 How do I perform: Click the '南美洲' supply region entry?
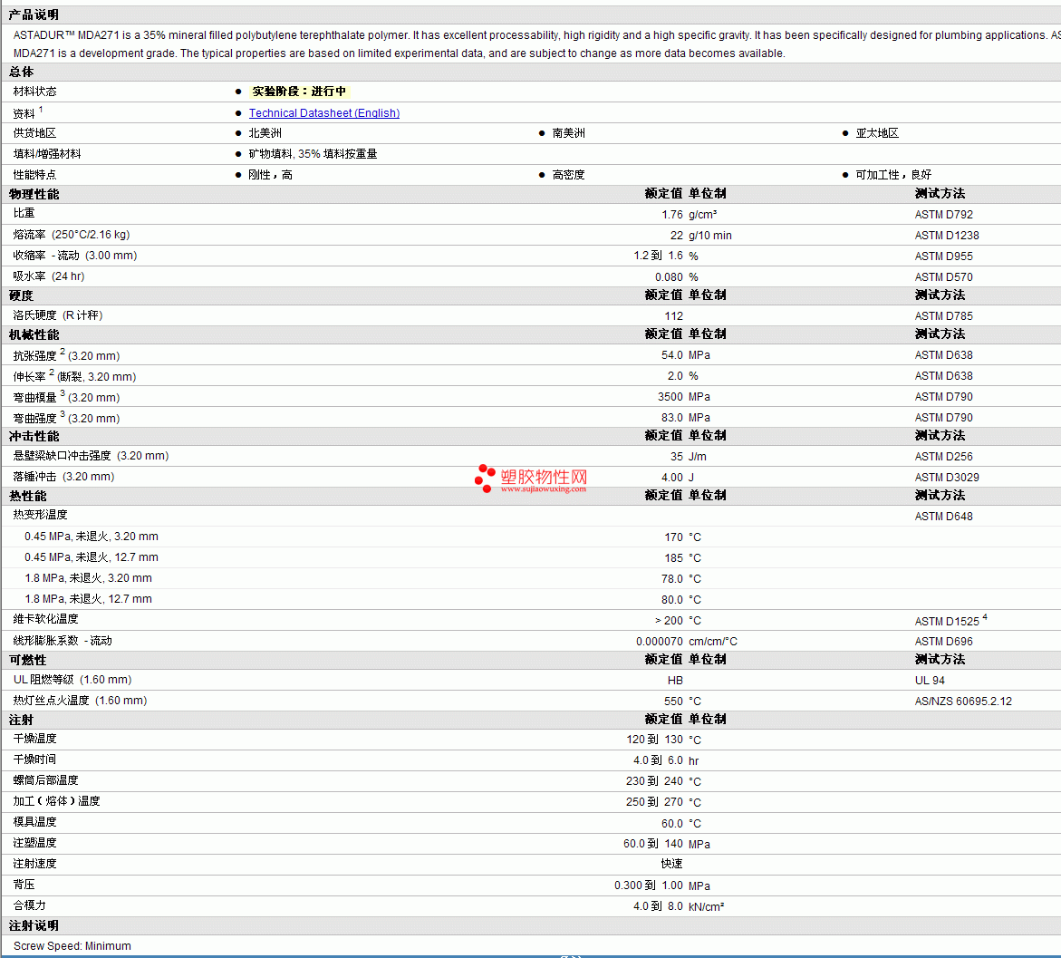pos(568,133)
